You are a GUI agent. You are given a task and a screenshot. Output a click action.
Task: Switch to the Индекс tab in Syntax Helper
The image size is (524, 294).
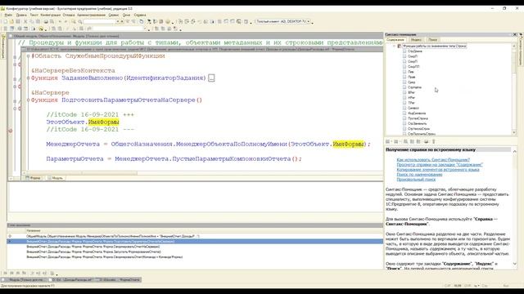[x=416, y=40]
